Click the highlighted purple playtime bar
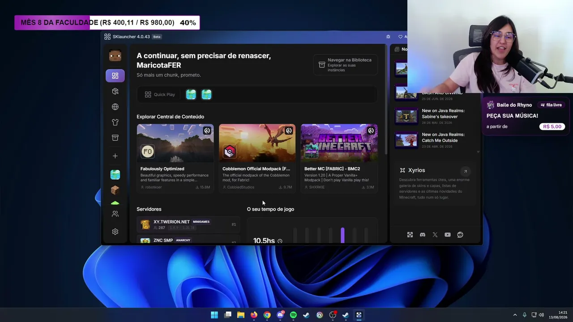 coord(342,236)
